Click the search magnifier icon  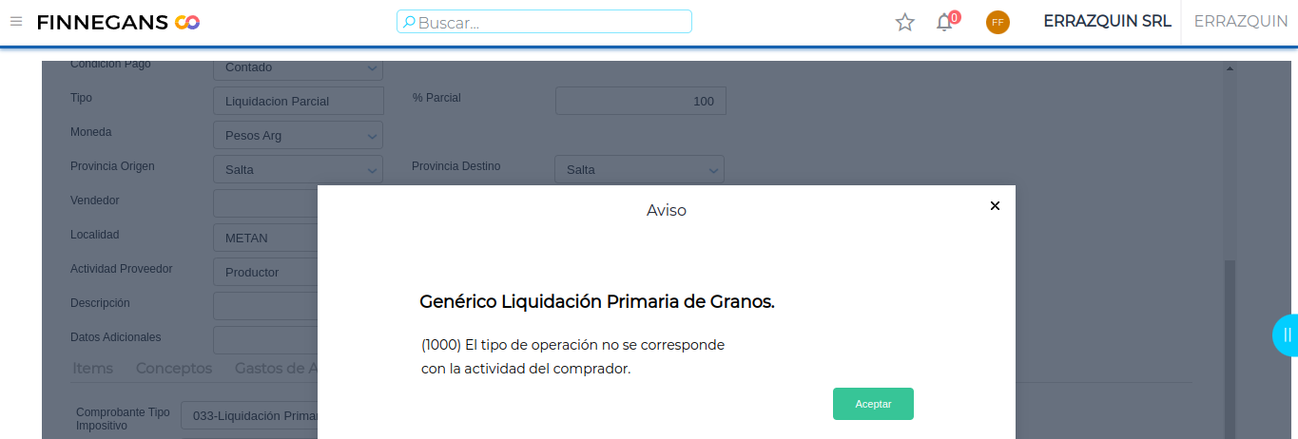coord(409,22)
